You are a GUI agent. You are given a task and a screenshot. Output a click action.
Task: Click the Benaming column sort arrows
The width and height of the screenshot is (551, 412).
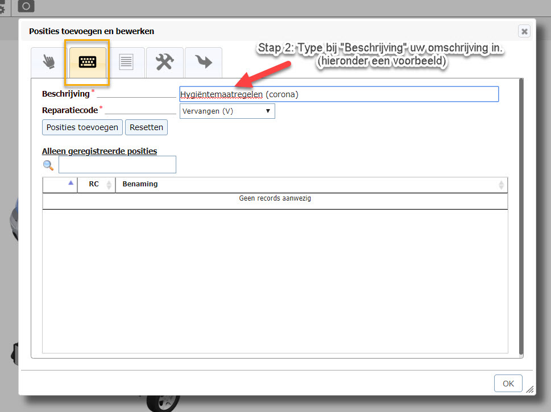coord(501,185)
